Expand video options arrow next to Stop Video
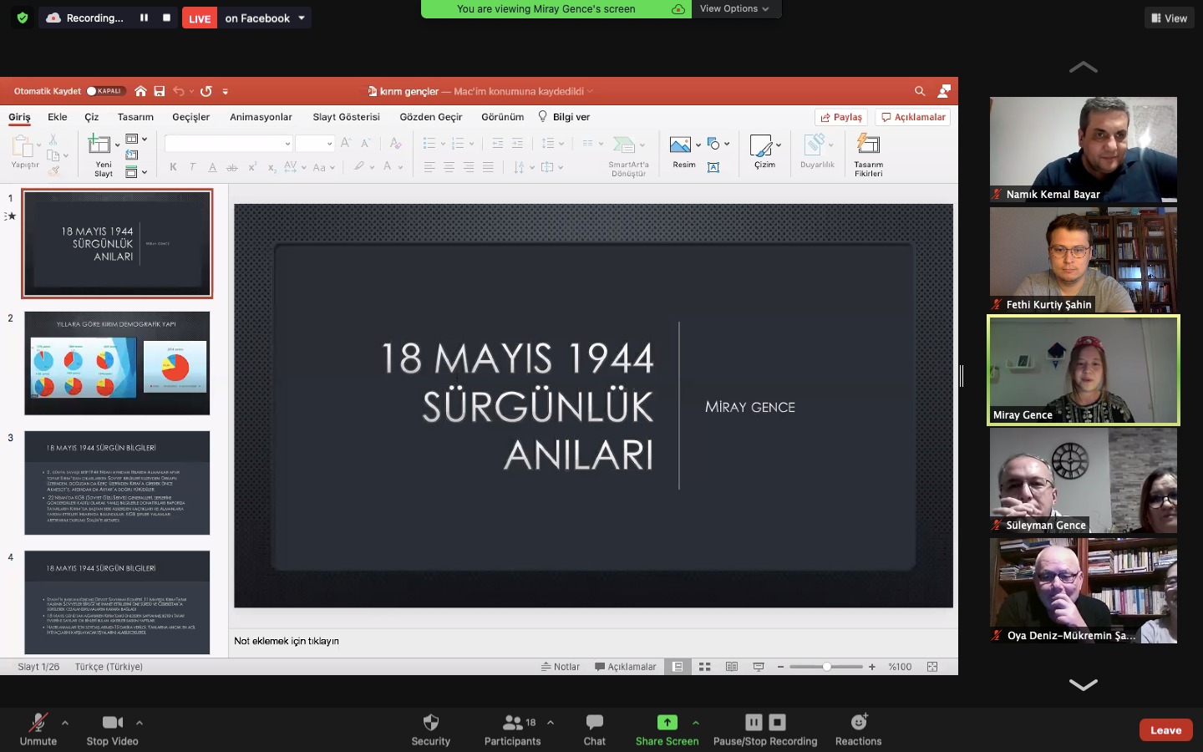 [140, 723]
